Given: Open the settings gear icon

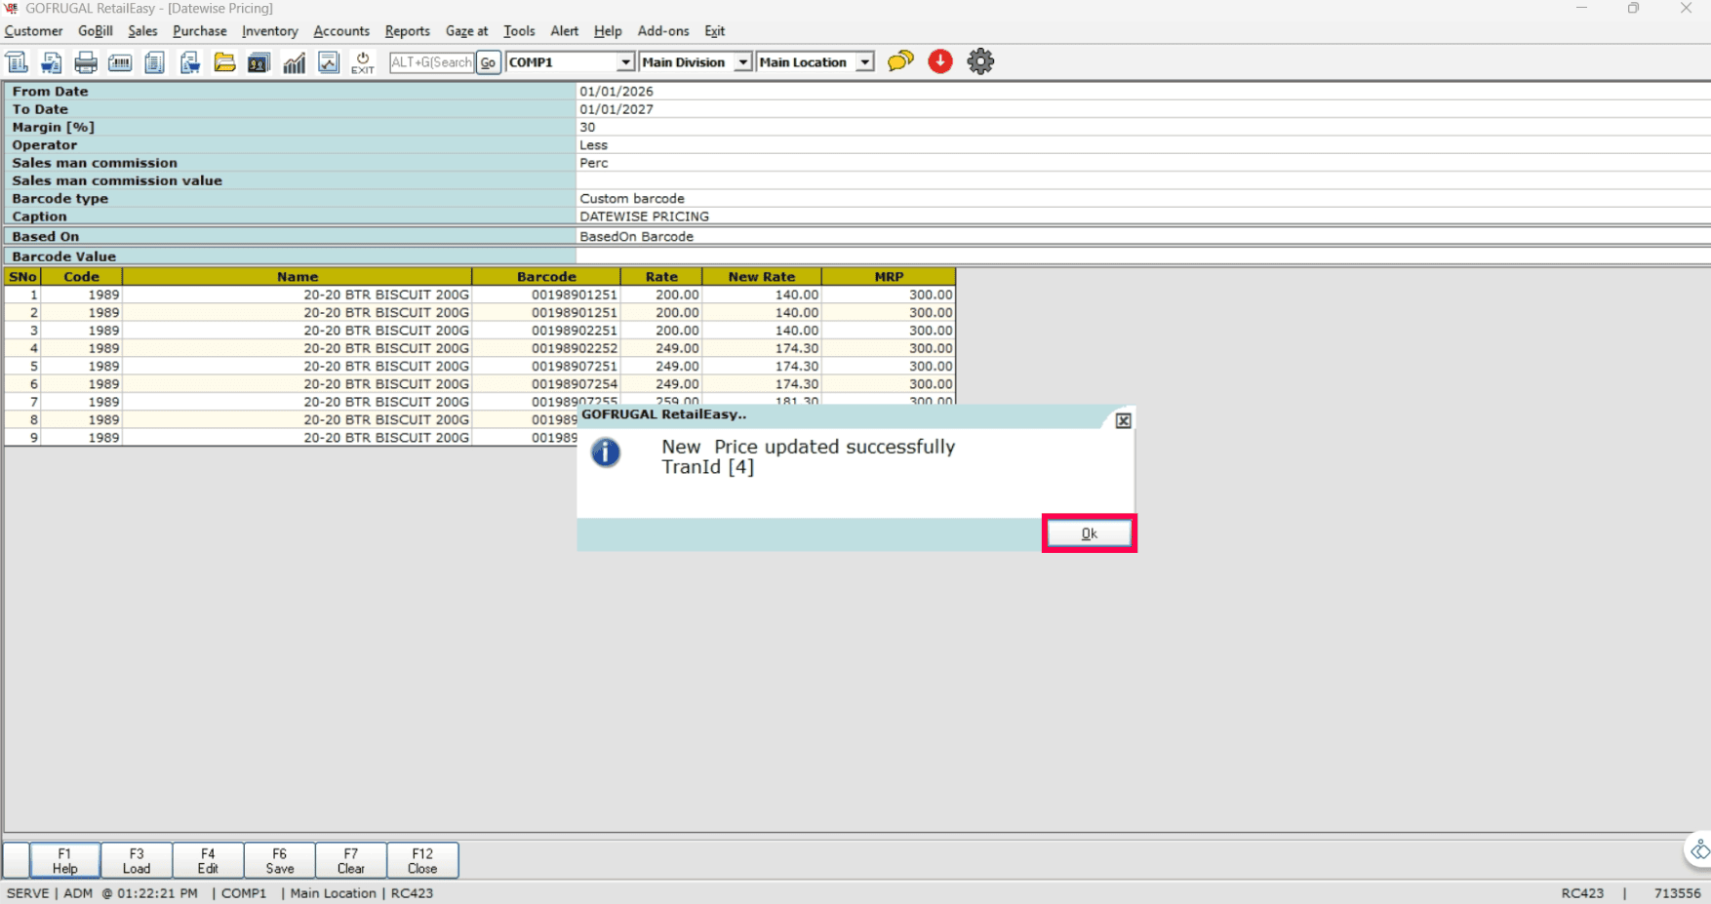Looking at the screenshot, I should [x=980, y=61].
